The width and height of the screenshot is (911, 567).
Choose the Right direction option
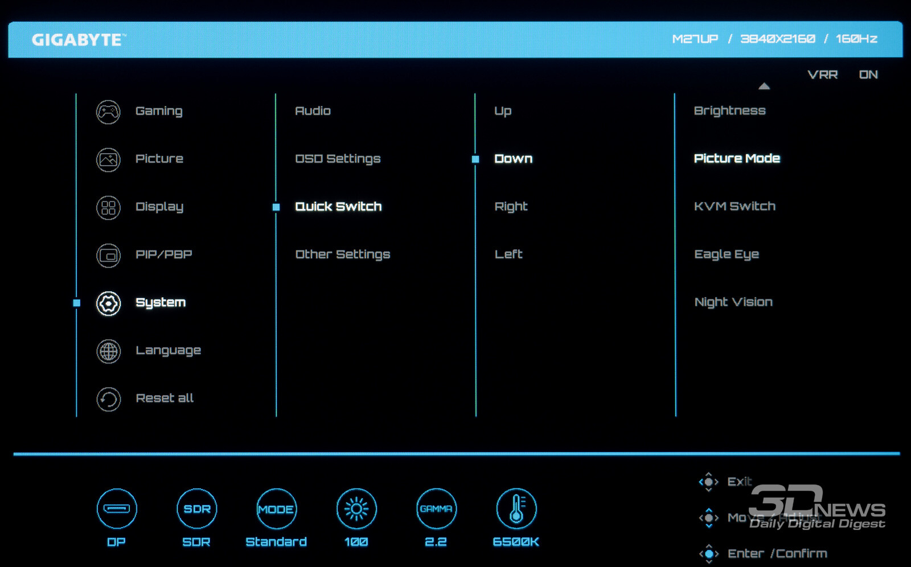[x=511, y=207]
